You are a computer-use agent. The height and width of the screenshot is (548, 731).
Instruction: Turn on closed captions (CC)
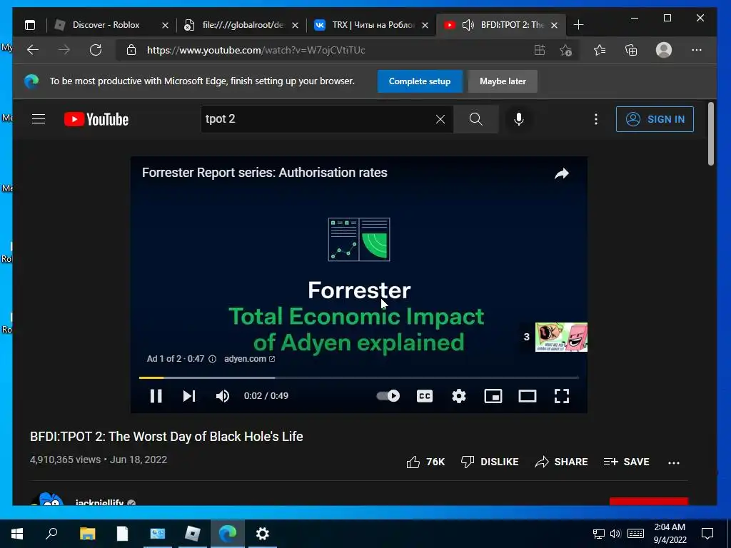(x=424, y=396)
